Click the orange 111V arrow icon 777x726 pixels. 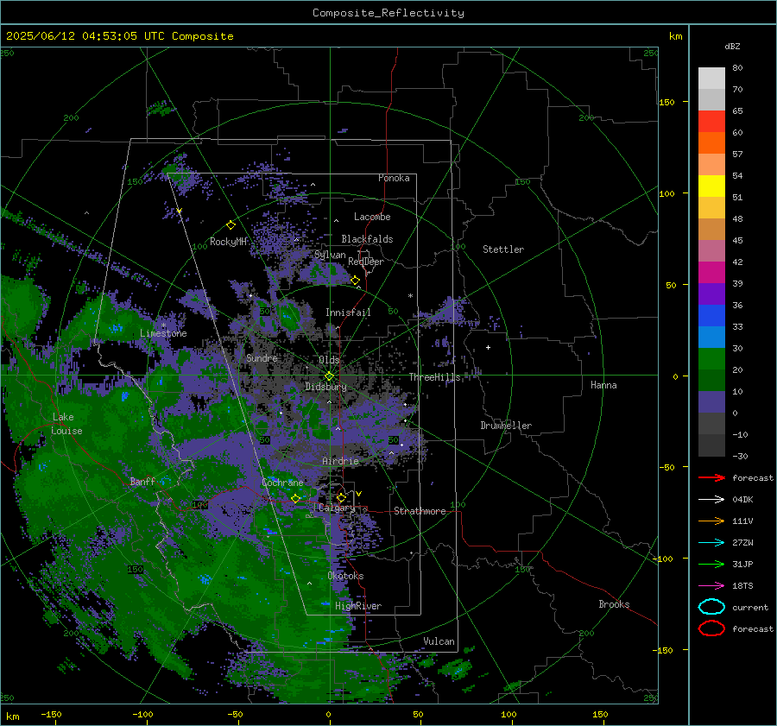tap(711, 521)
